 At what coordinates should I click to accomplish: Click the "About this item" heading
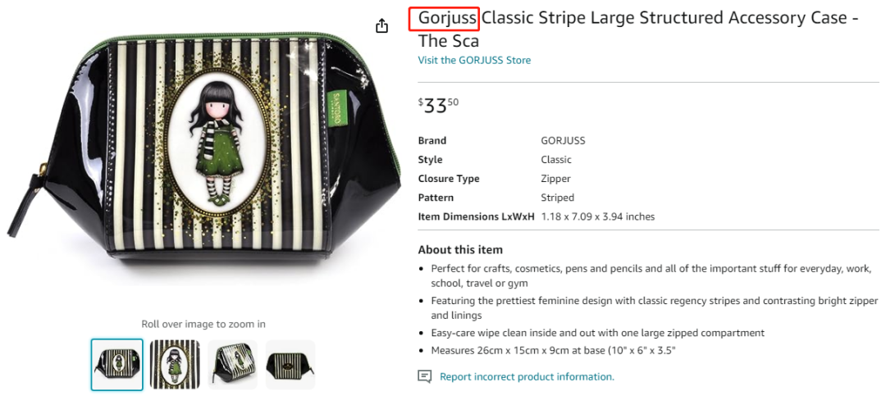460,249
